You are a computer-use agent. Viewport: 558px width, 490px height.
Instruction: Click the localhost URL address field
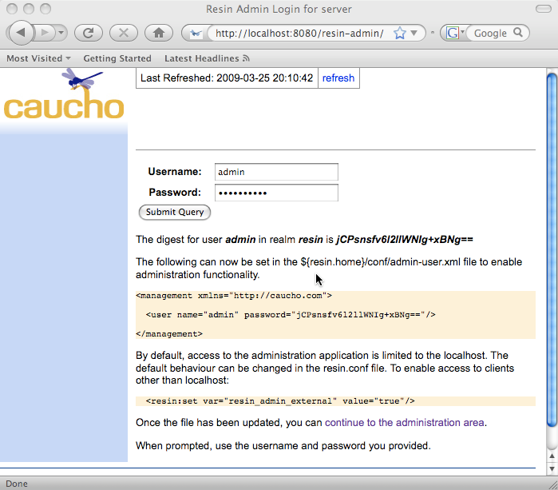[299, 33]
